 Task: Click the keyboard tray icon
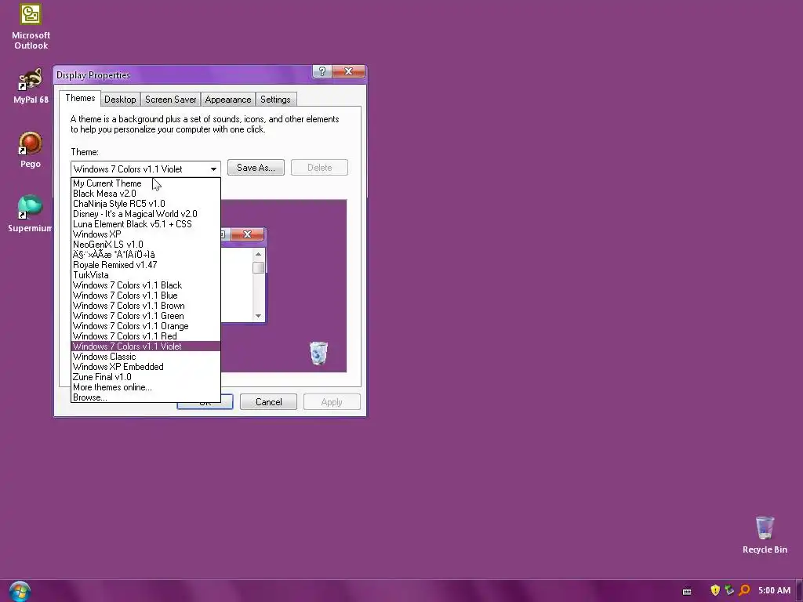coord(687,591)
